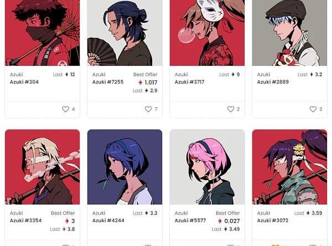This screenshot has width=332, height=246.
Task: Like Azuki #3717 using the heart
Action: pos(231,109)
